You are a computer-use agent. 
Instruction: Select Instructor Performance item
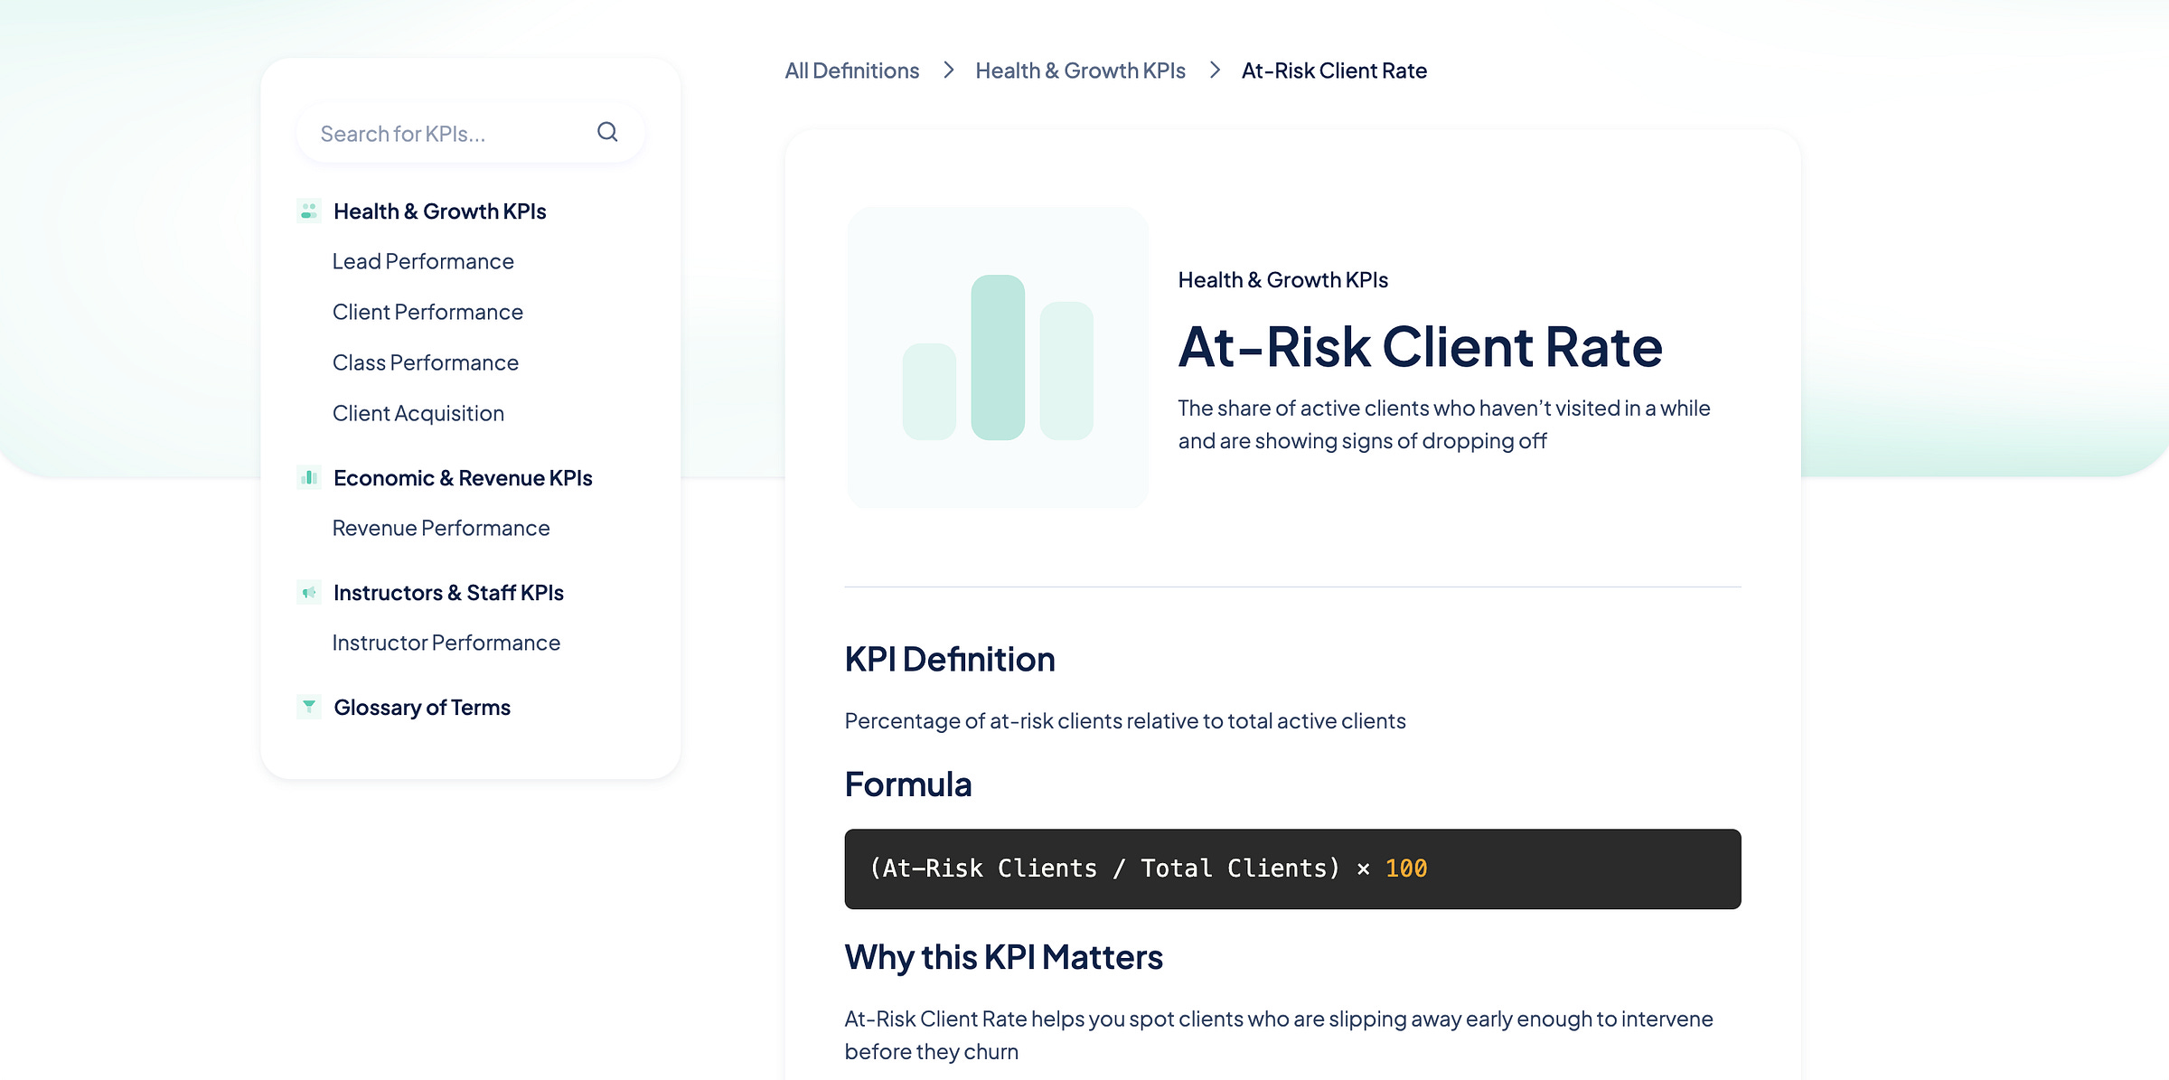[446, 643]
